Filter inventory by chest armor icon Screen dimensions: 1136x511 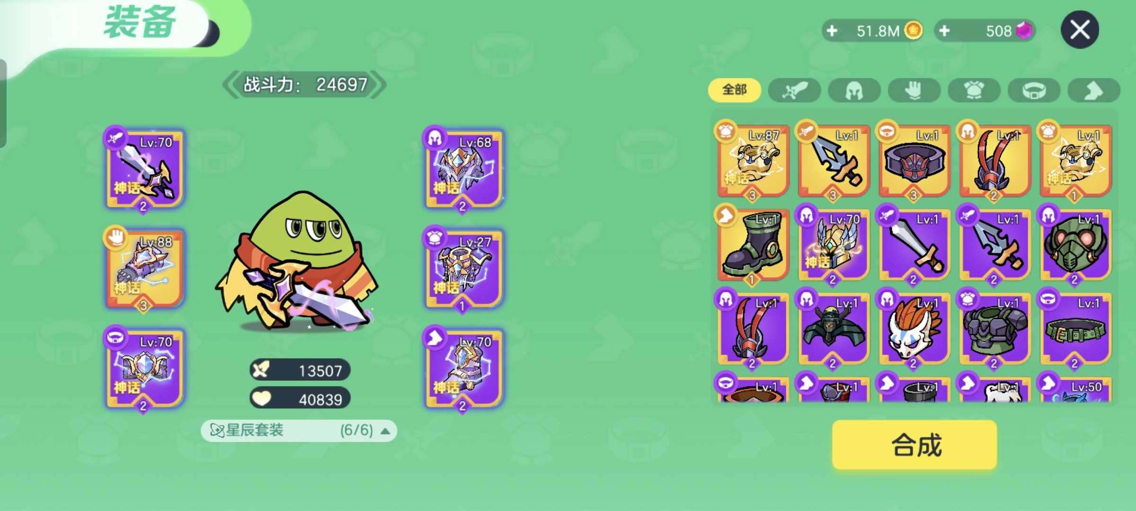974,90
